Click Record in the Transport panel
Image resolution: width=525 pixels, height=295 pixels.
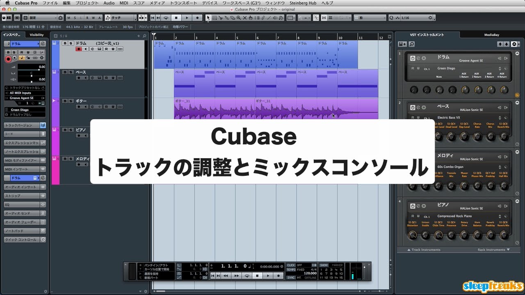pyautogui.click(x=278, y=275)
